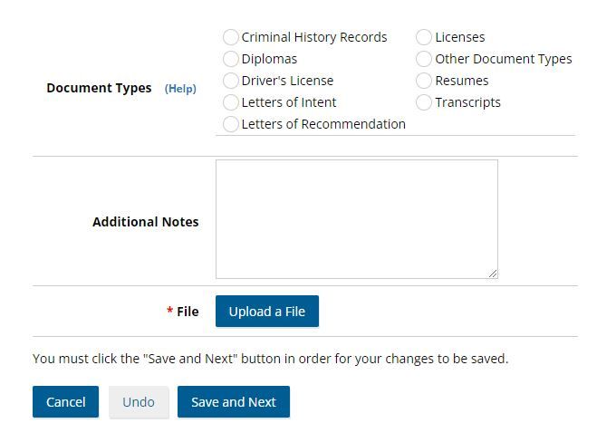Select Other Document Types option
This screenshot has width=616, height=423.
(x=424, y=59)
